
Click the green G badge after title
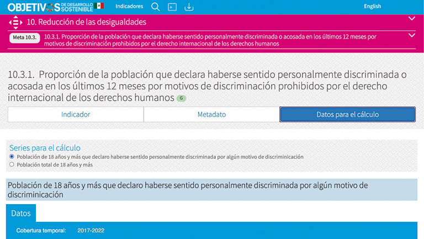click(x=181, y=98)
